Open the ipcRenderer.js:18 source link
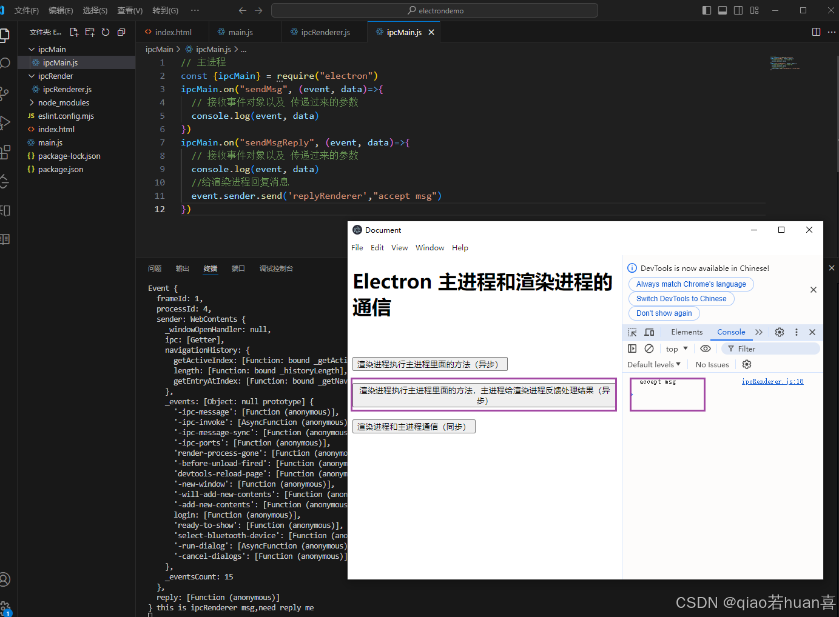Screen dimensions: 839x617 (772, 381)
